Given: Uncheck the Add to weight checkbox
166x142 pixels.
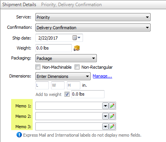Looking at the screenshot, I should (x=67, y=94).
